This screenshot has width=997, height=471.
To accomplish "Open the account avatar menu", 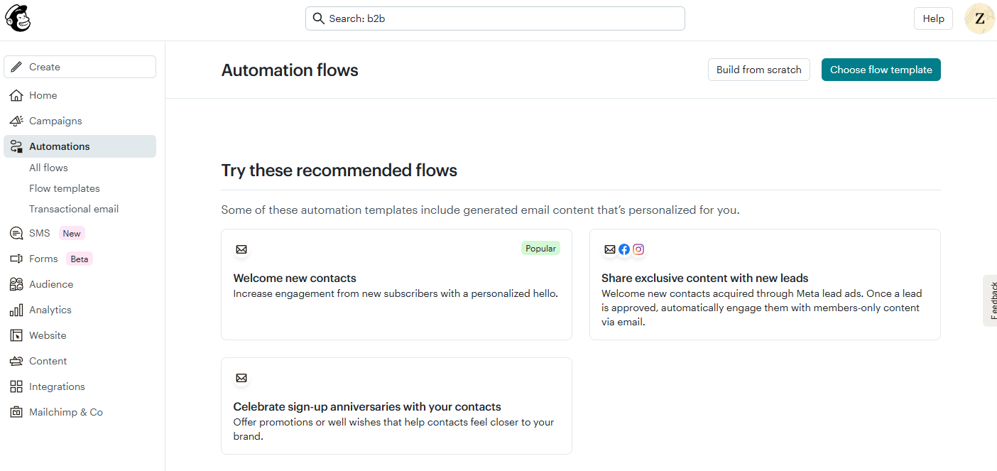I will [x=979, y=18].
